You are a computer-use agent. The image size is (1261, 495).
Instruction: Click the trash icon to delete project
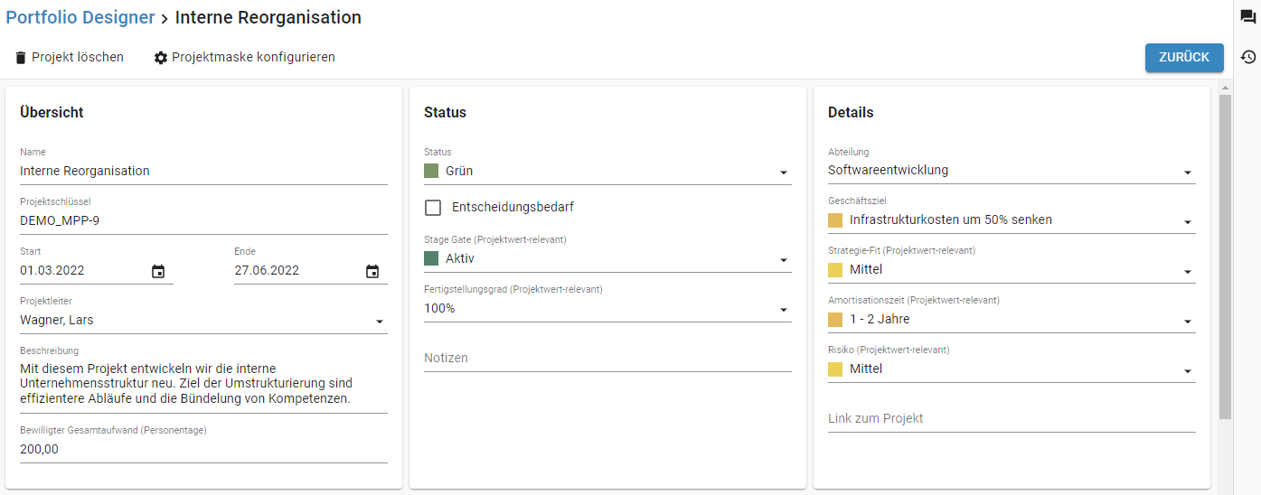[x=21, y=58]
